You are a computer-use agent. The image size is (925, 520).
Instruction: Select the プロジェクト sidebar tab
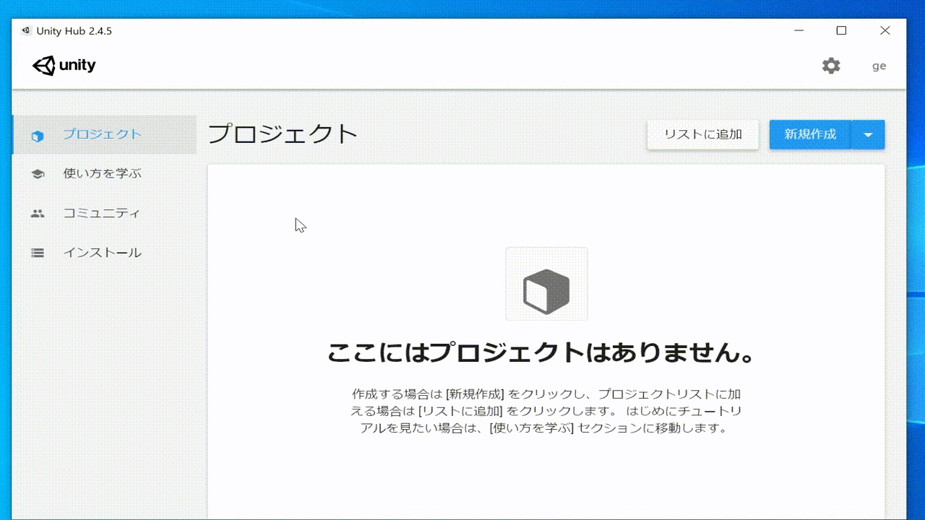105,134
